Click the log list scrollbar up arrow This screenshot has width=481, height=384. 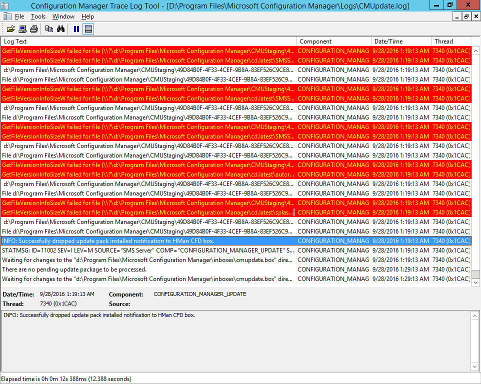pyautogui.click(x=476, y=50)
